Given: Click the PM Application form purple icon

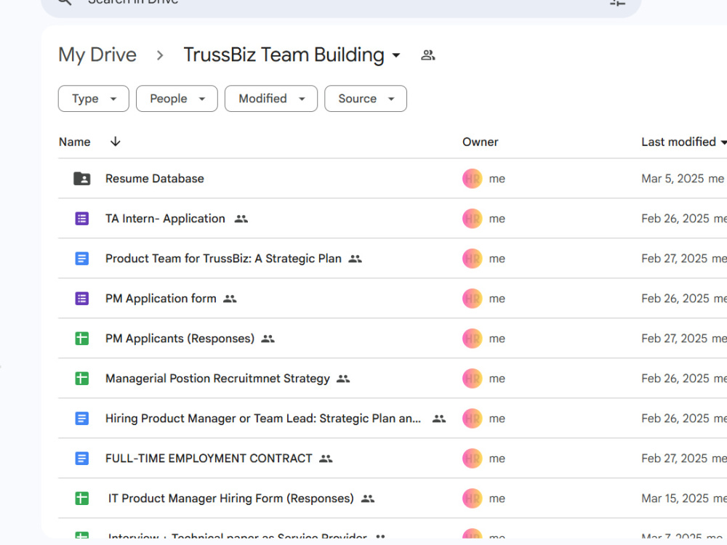Looking at the screenshot, I should pos(82,299).
